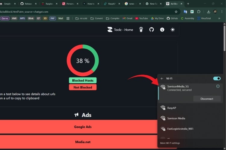Image resolution: width=226 pixels, height=150 pixels.
Task: Expand the Compiler bookmark folder
Action: 113,18
